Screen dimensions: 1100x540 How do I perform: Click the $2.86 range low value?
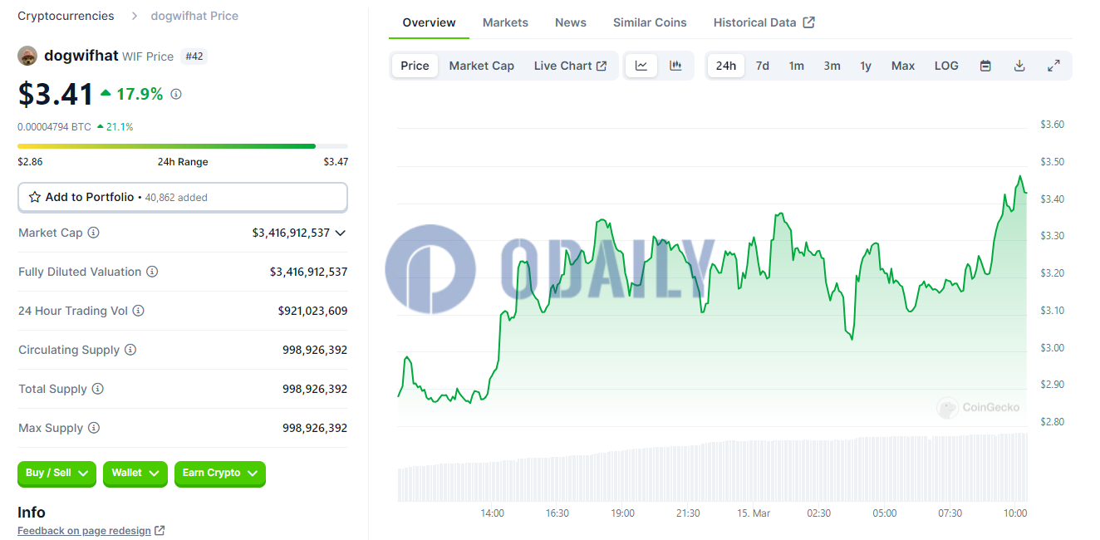pos(30,162)
